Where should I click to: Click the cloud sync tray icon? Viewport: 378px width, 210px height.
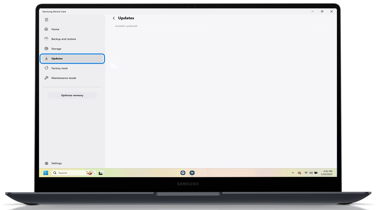pos(299,173)
